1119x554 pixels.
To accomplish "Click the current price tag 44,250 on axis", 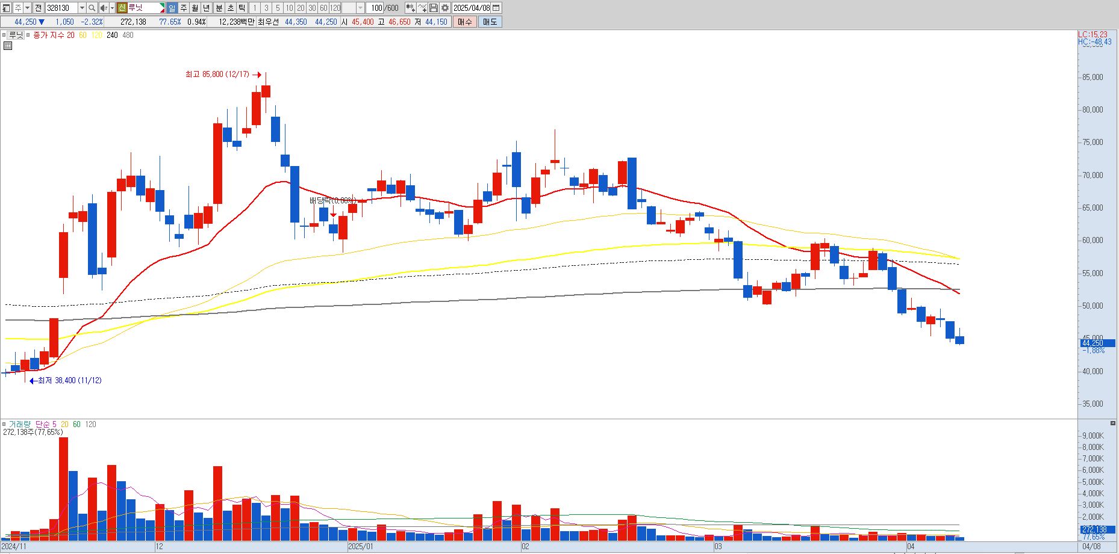I will [x=1097, y=343].
